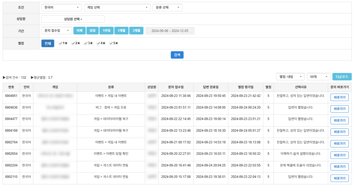Click the 다운로드 download button

point(342,76)
